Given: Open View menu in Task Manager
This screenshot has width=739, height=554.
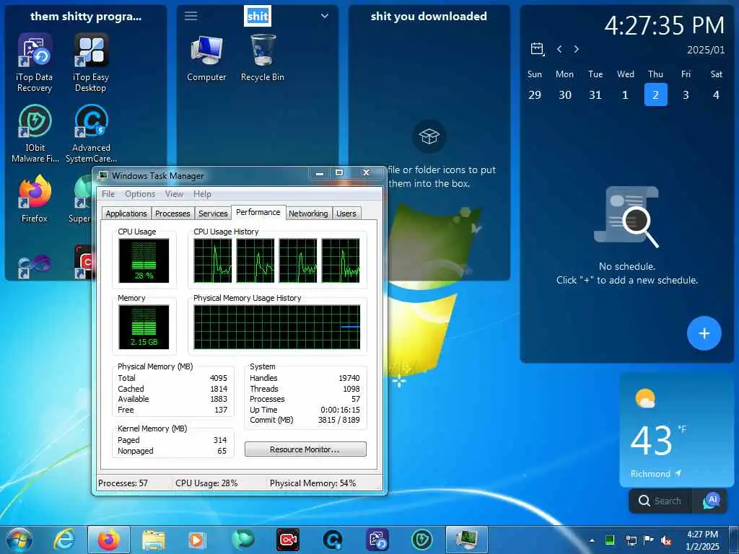Looking at the screenshot, I should [174, 194].
